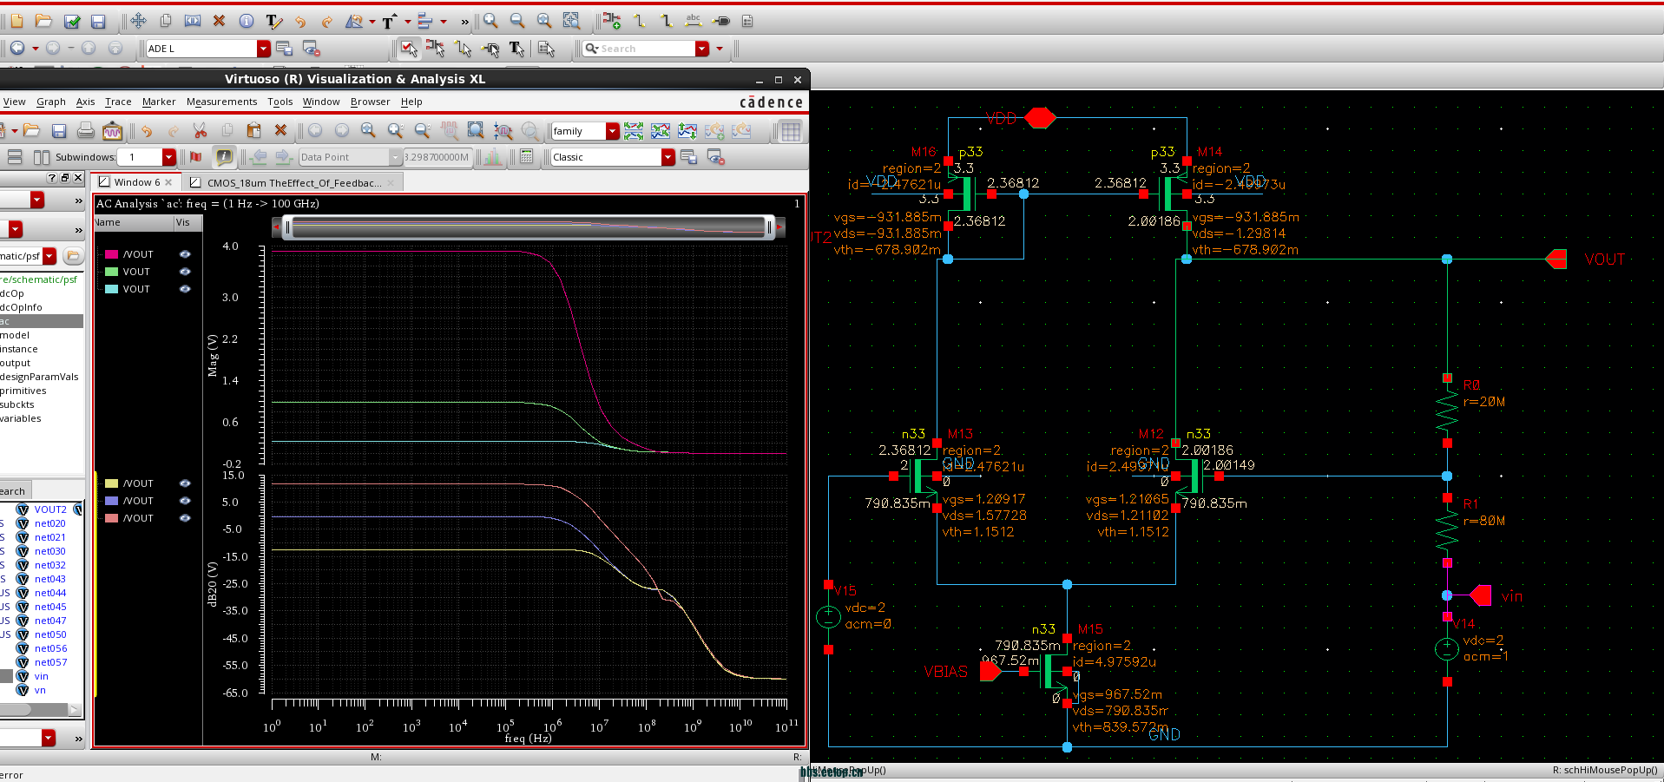
Task: Open the Calculator icon in Visualization toolbar
Action: [526, 157]
